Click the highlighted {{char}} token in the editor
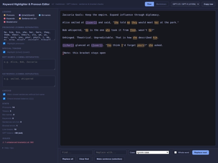218x163 pixels. (68, 45)
